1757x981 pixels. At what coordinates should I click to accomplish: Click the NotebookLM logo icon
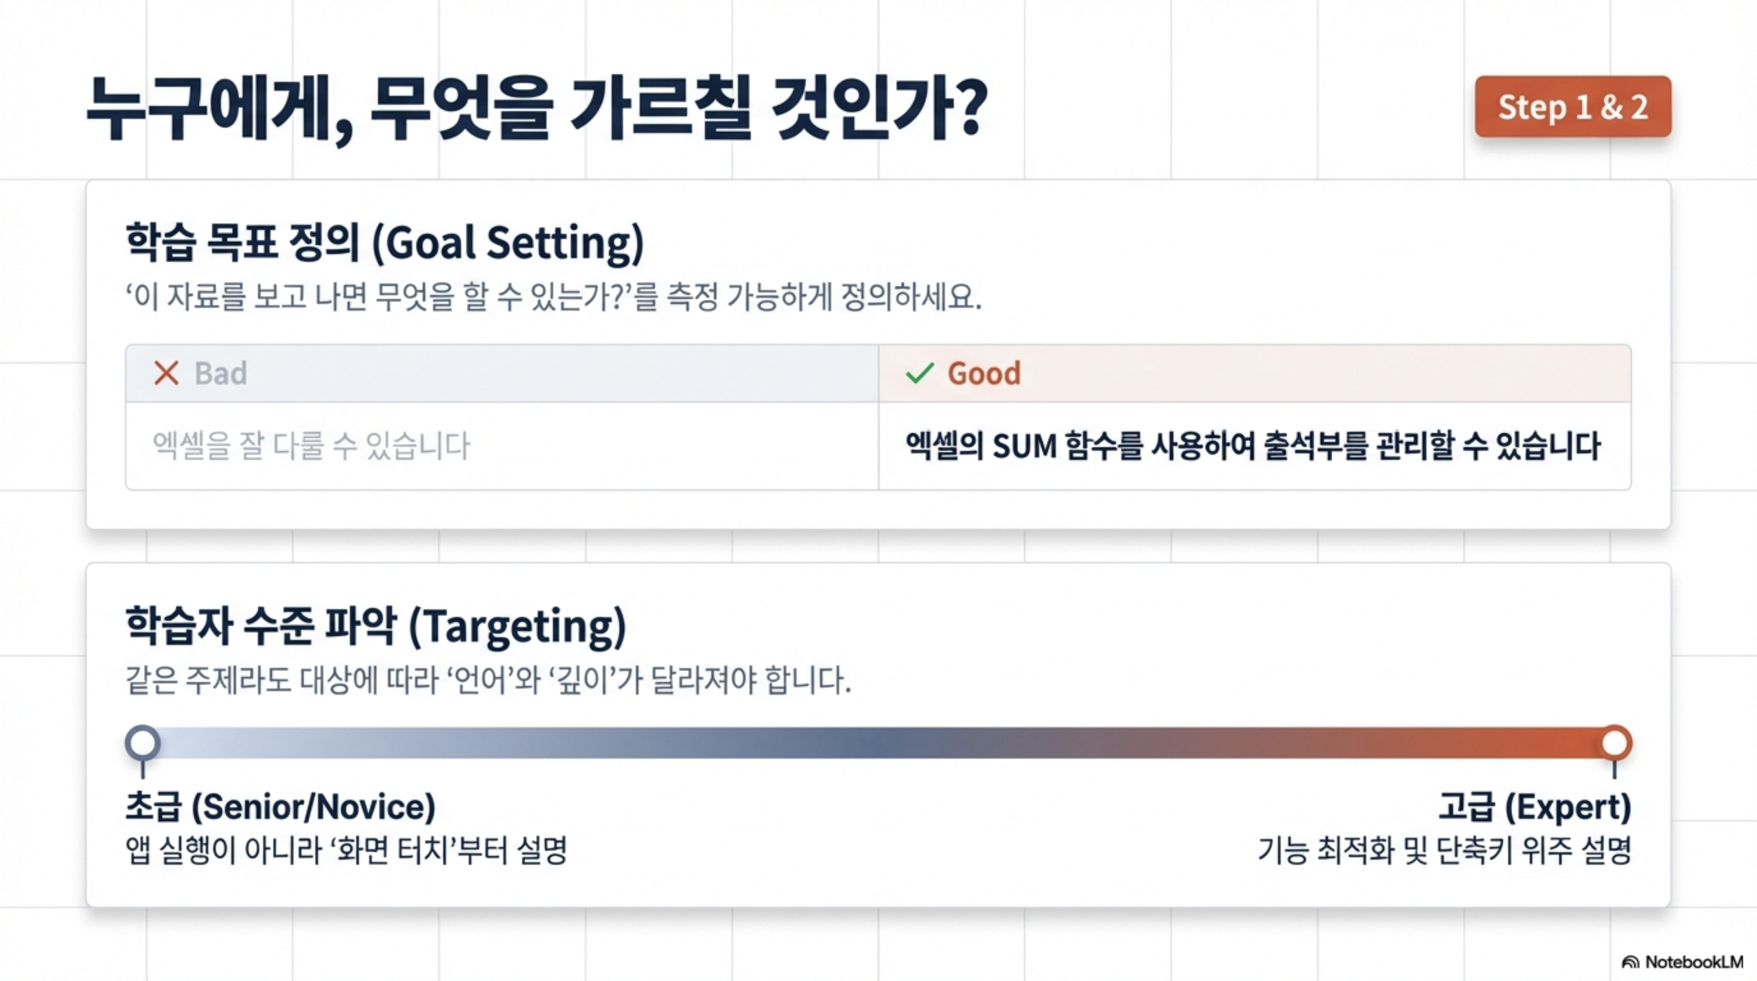1630,962
